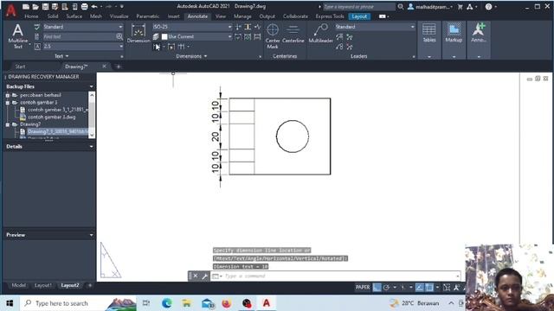554x311 pixels.
Task: Open the user account malhaditpram dropdown
Action: (x=430, y=7)
